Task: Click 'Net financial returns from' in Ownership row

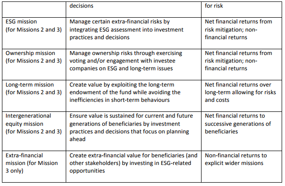Action: [238, 53]
